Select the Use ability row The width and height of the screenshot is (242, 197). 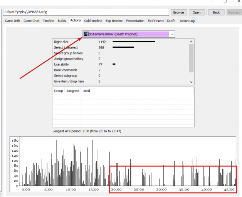pos(121,64)
